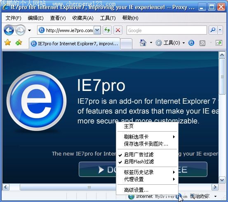228x202 pixels.
Task: Expand the address bar history dropdown
Action: click(x=97, y=30)
